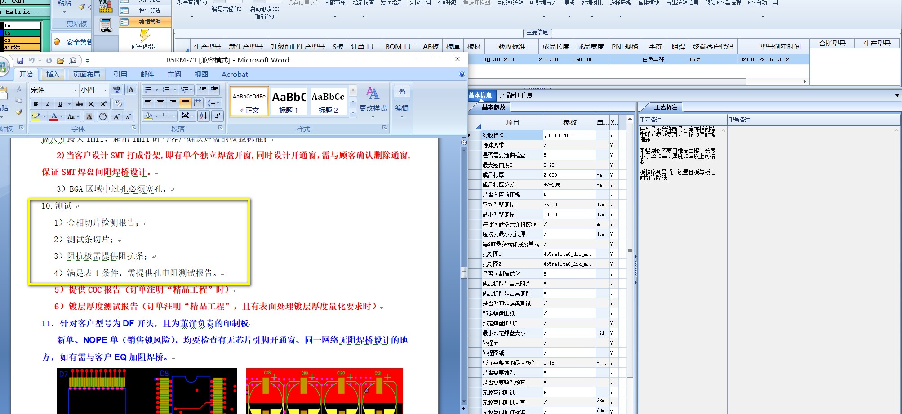Justify paragraph text

pos(185,103)
